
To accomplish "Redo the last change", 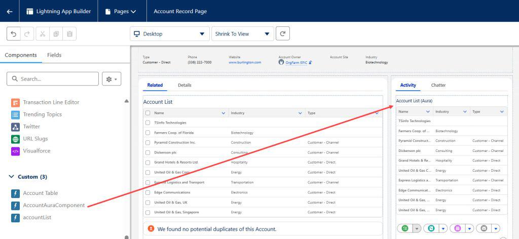I will pyautogui.click(x=27, y=34).
